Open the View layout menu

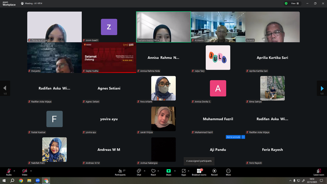click(x=295, y=4)
